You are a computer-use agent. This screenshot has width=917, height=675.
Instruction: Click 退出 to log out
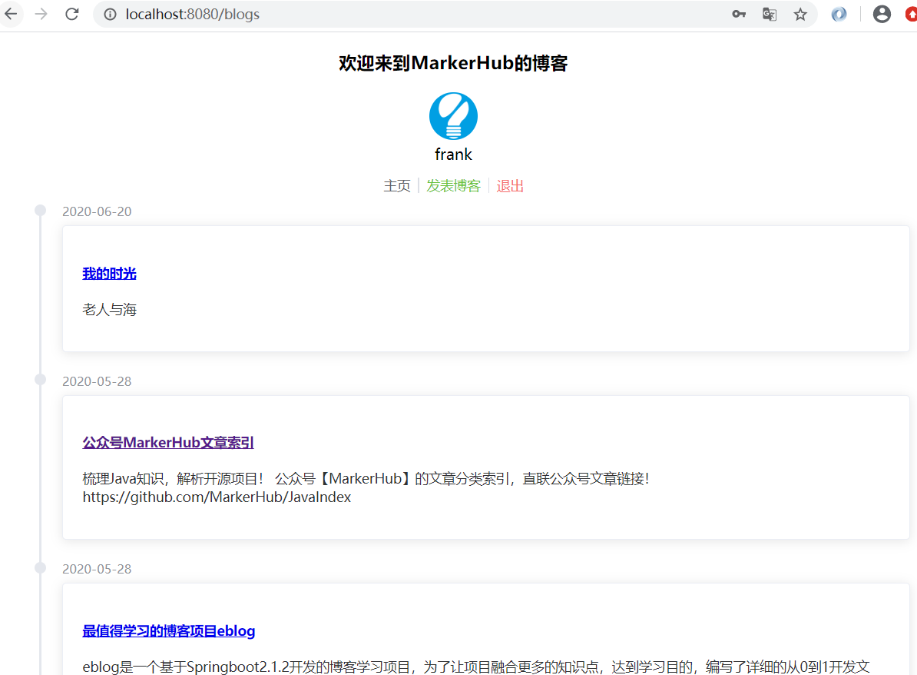point(509,185)
